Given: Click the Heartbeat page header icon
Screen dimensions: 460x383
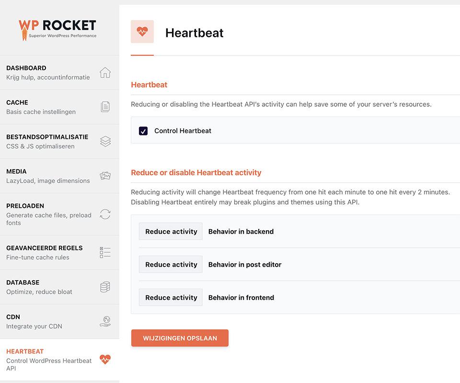Looking at the screenshot, I should point(142,32).
